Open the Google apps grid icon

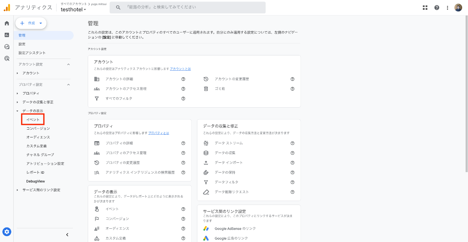point(425,7)
